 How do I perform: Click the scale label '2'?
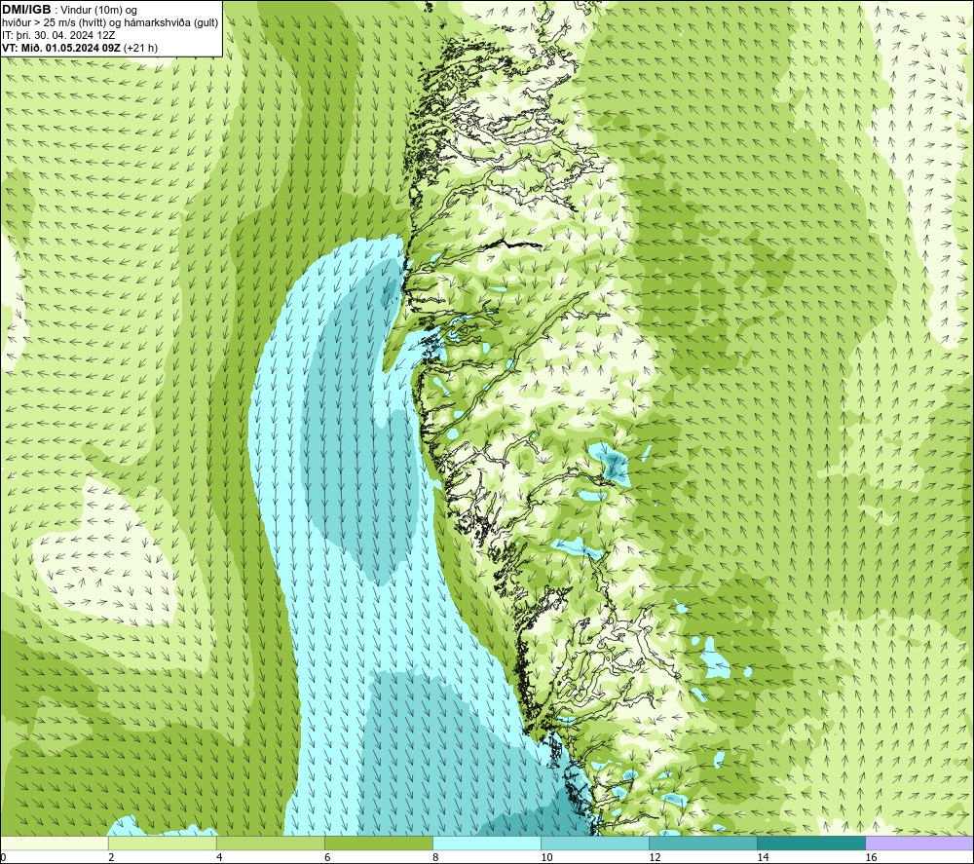click(x=111, y=858)
